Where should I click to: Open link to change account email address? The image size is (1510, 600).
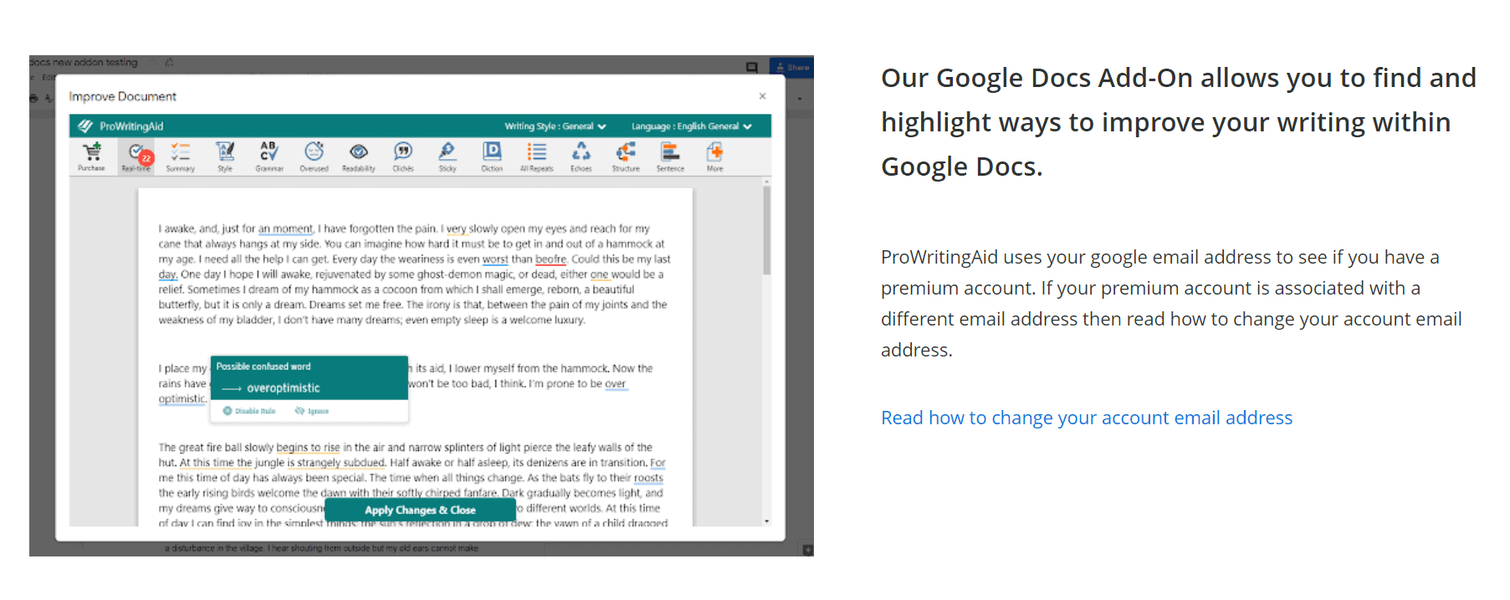[x=1086, y=418]
